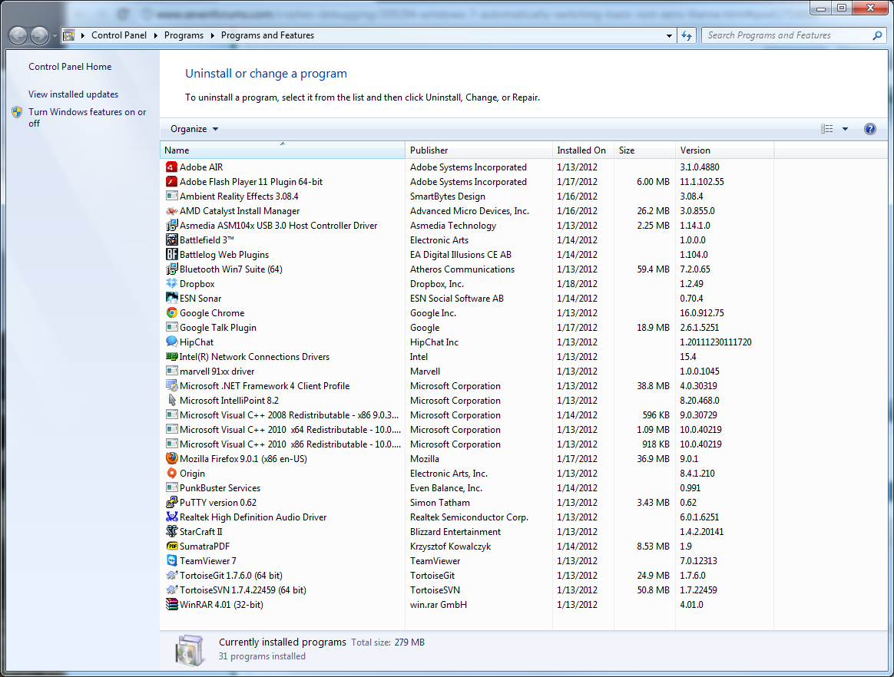The image size is (894, 677).
Task: Open Turn Windows features on or off
Action: click(88, 117)
